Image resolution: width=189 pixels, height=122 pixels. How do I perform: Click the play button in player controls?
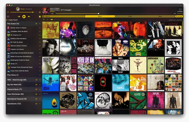pos(24,17)
